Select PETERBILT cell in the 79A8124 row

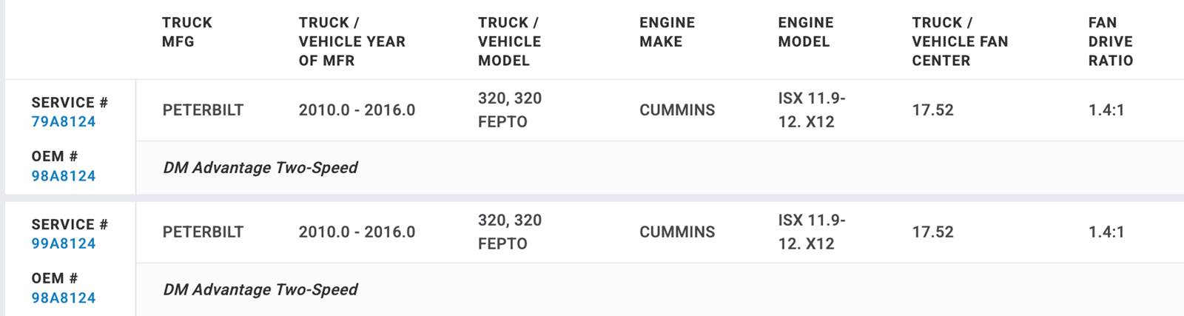point(203,110)
